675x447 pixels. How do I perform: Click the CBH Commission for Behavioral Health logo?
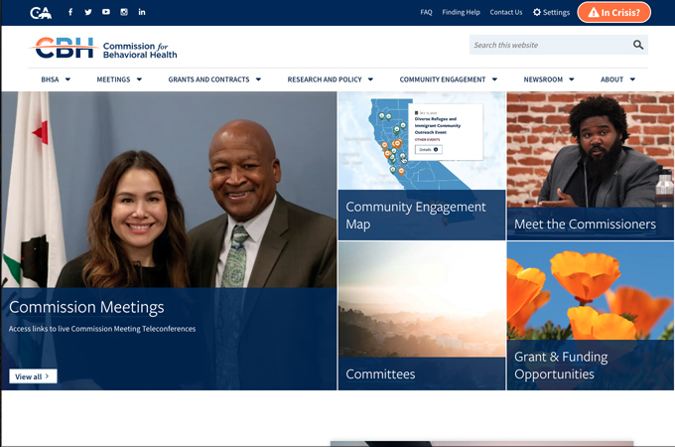click(103, 48)
